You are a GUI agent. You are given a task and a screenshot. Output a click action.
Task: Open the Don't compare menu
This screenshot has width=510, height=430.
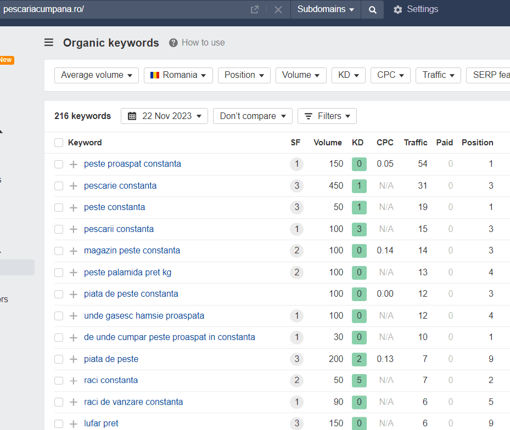click(x=253, y=116)
